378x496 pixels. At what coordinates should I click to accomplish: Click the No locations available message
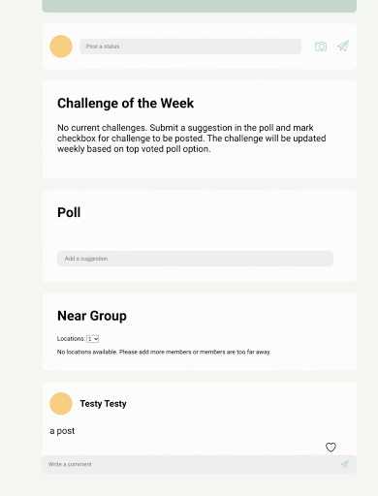164,352
